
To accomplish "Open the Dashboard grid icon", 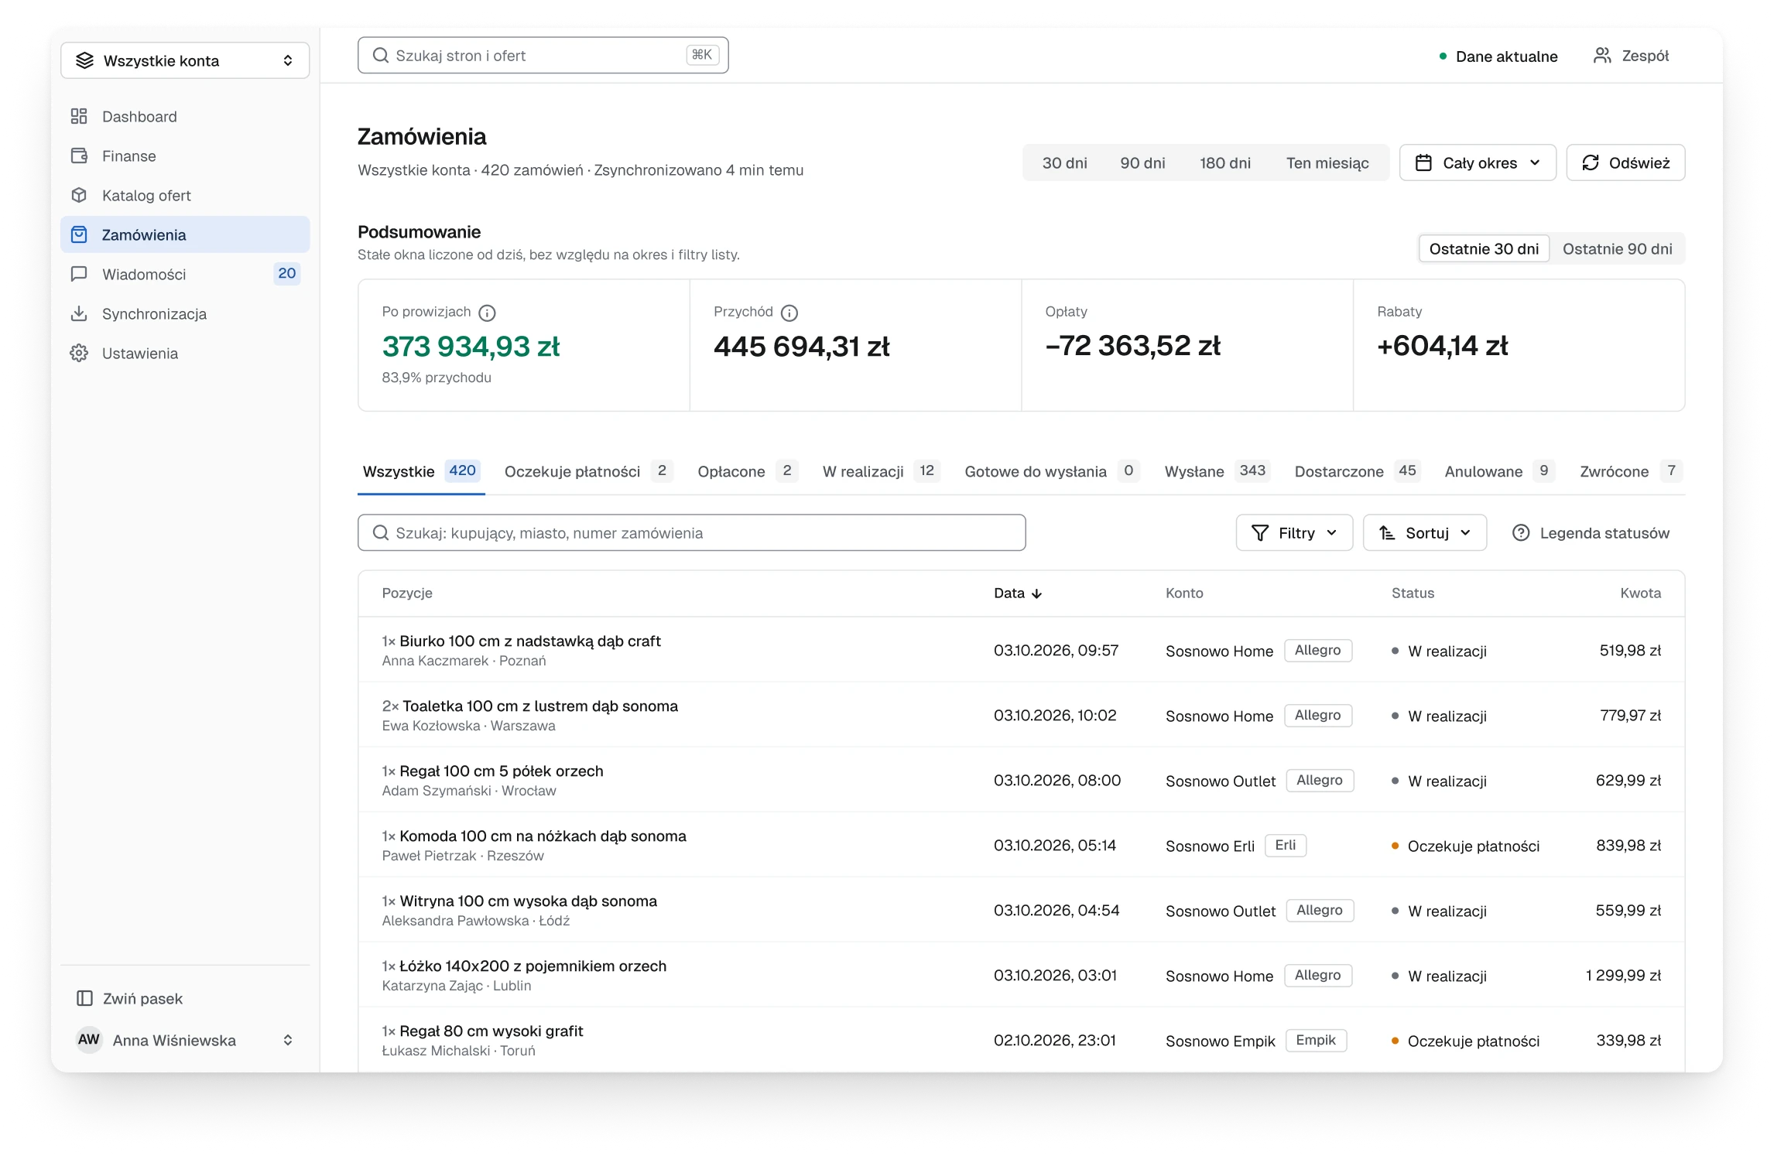I will [79, 116].
